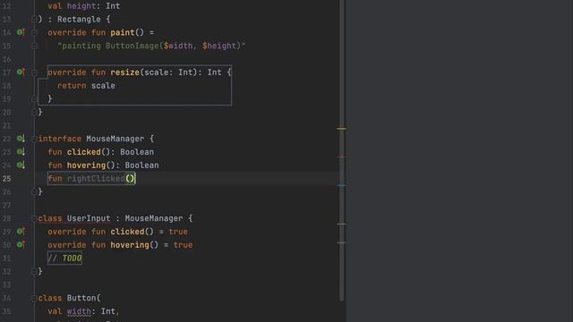Click 'Boolean' return type of interface hovering()

coord(141,165)
